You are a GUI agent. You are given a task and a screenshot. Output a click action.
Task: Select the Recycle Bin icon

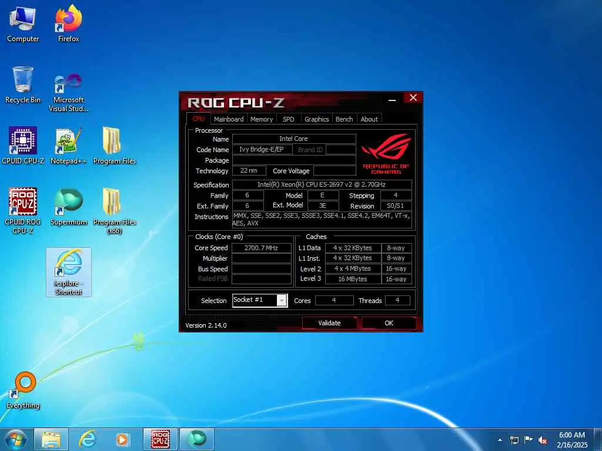point(23,85)
